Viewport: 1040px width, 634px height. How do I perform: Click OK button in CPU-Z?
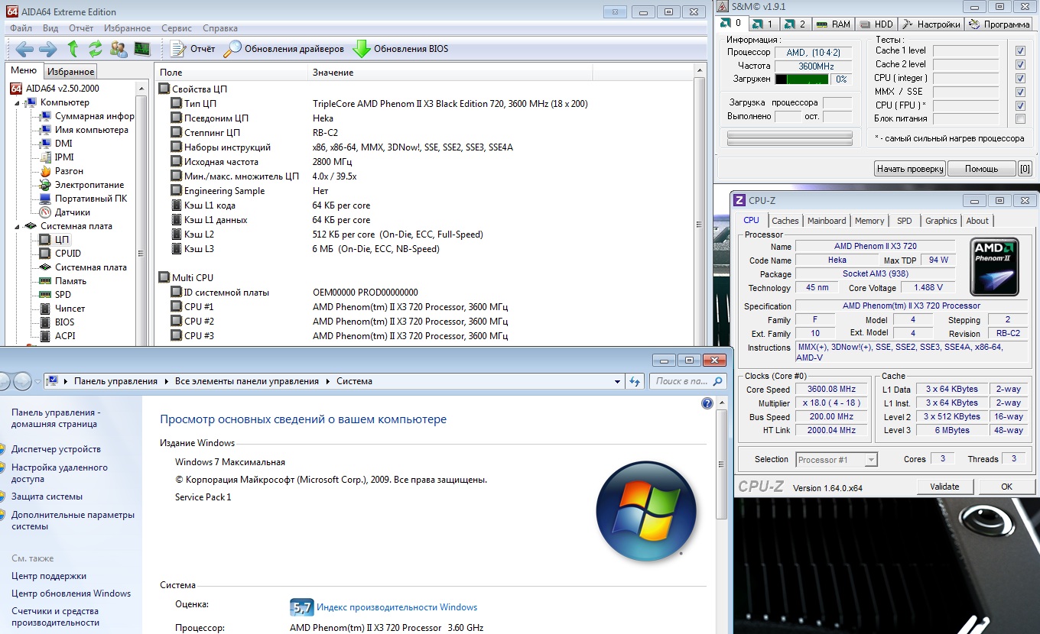[x=1006, y=487]
